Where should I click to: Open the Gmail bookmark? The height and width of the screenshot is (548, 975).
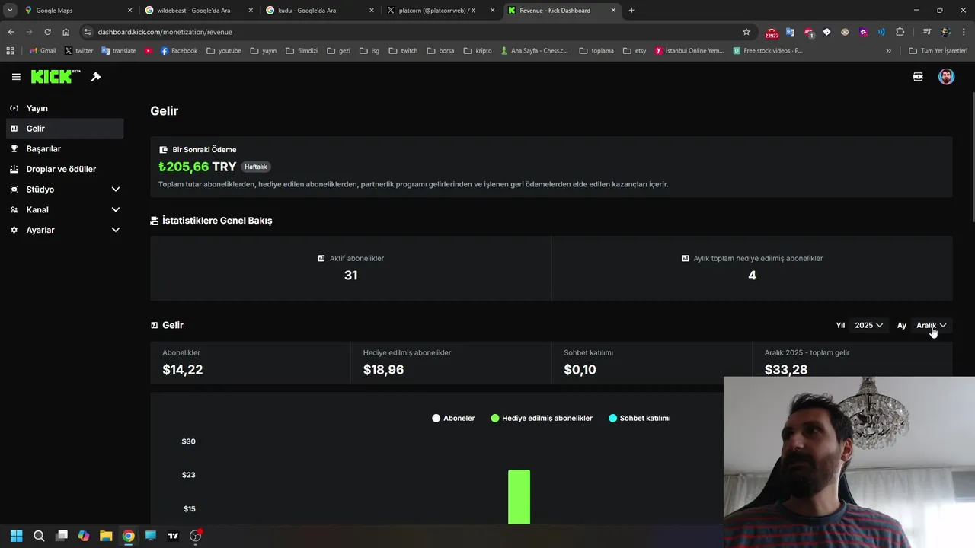[43, 51]
